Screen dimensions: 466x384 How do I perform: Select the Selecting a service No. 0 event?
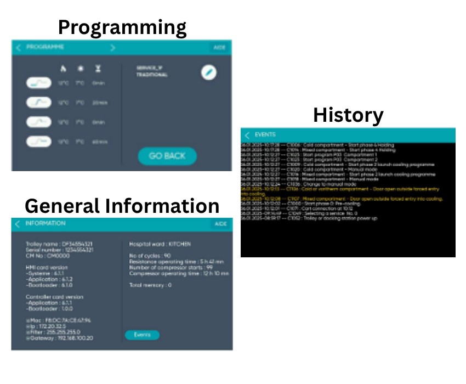pos(299,213)
